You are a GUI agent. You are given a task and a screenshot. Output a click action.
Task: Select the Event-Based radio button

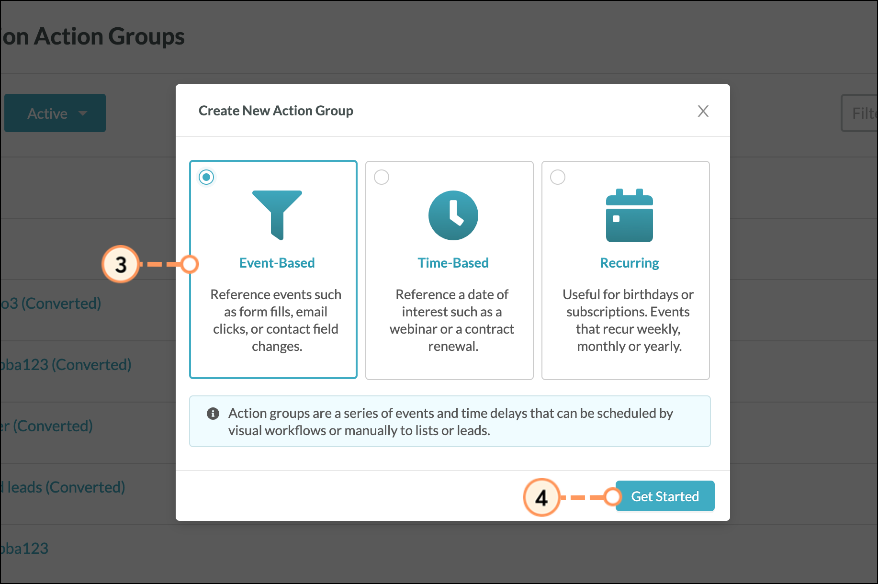click(x=206, y=177)
